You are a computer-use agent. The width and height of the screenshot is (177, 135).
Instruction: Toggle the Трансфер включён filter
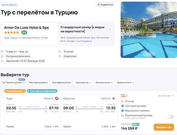tap(61, 83)
